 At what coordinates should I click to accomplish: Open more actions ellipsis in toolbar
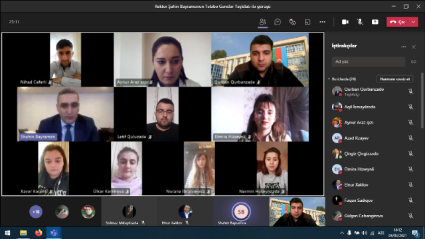[x=322, y=22]
